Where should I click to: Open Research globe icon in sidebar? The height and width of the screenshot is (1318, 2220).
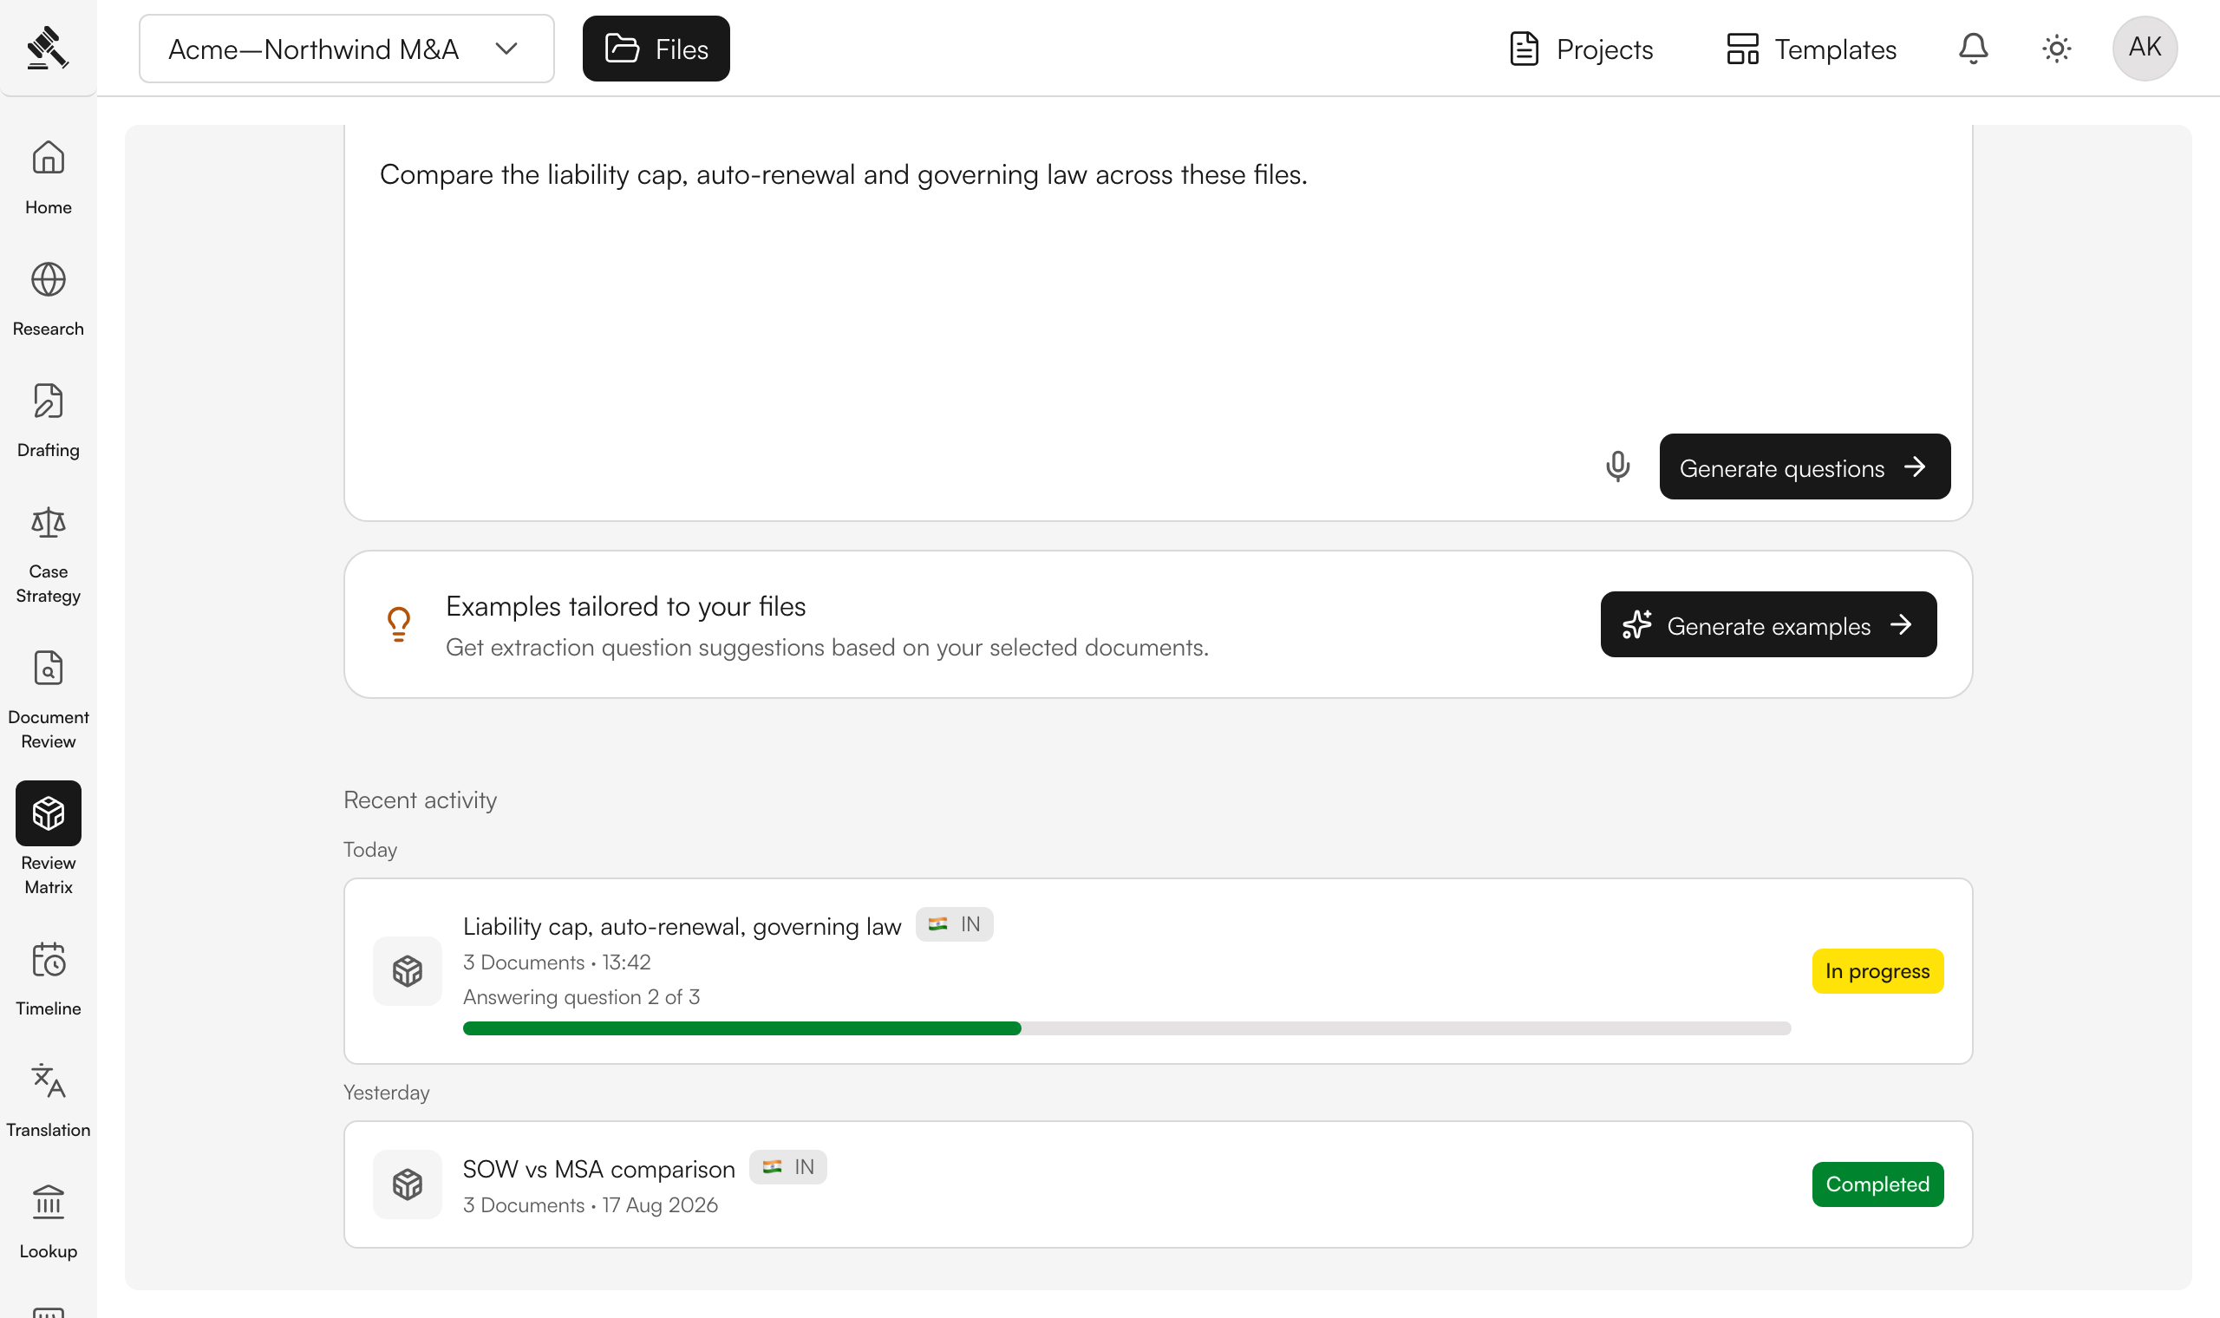tap(48, 280)
